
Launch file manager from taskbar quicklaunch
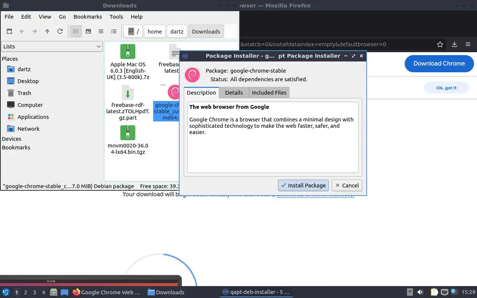point(54,292)
